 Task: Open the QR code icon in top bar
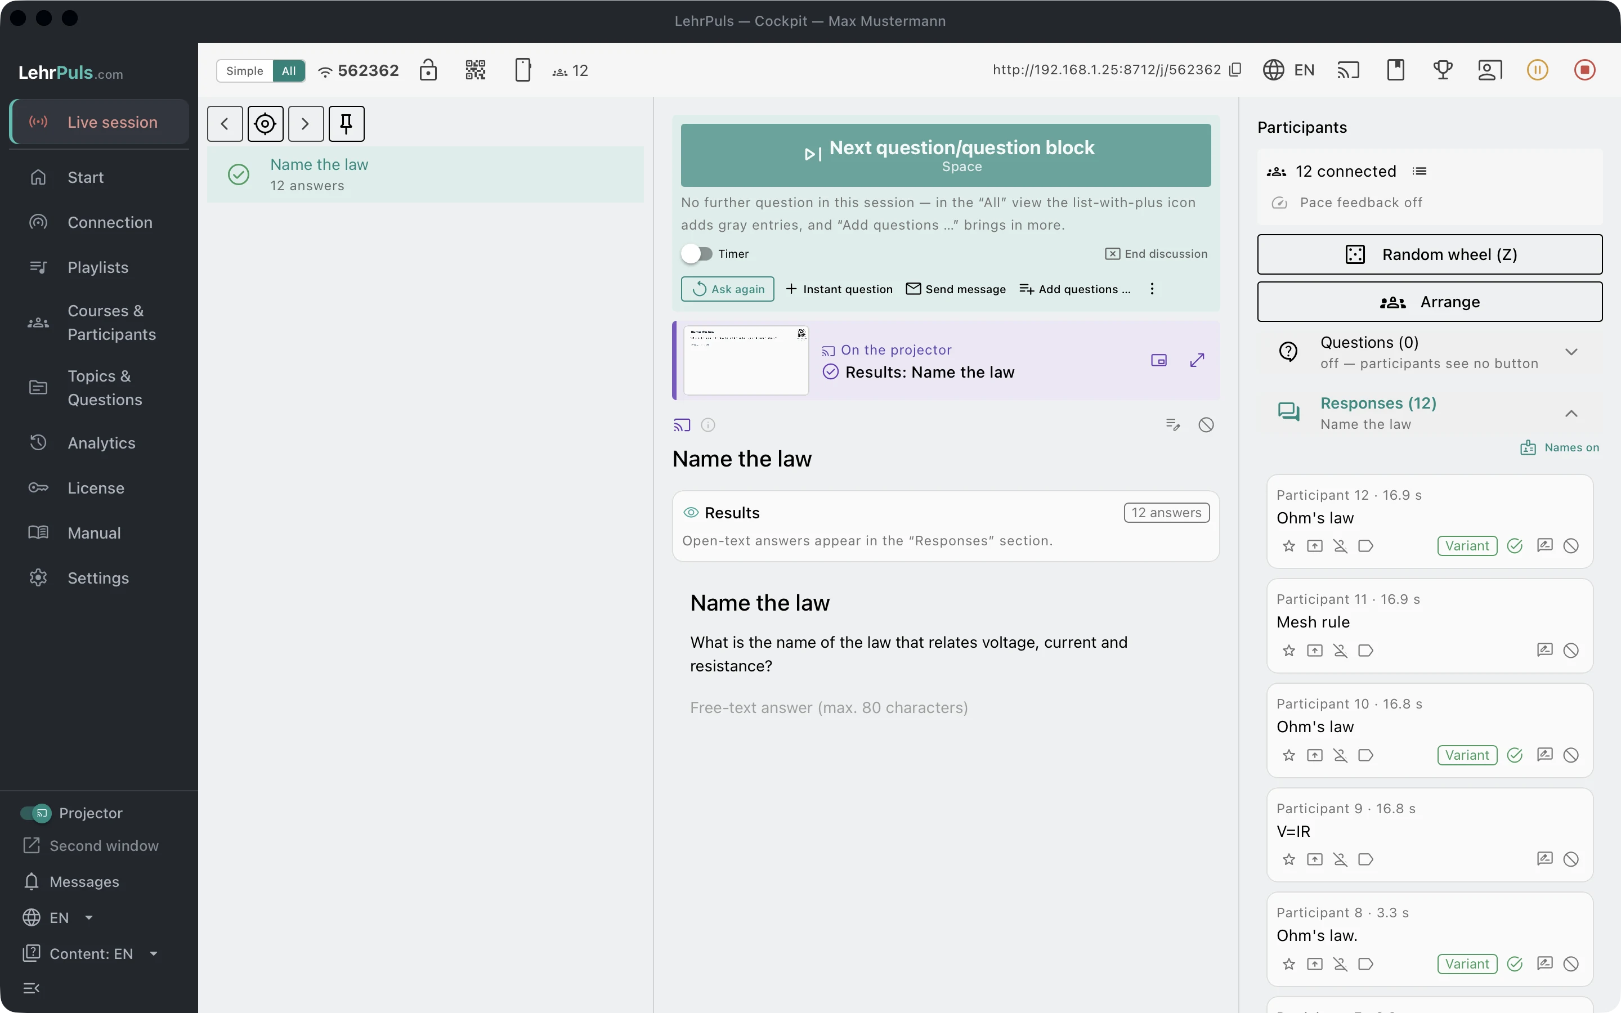pyautogui.click(x=475, y=70)
